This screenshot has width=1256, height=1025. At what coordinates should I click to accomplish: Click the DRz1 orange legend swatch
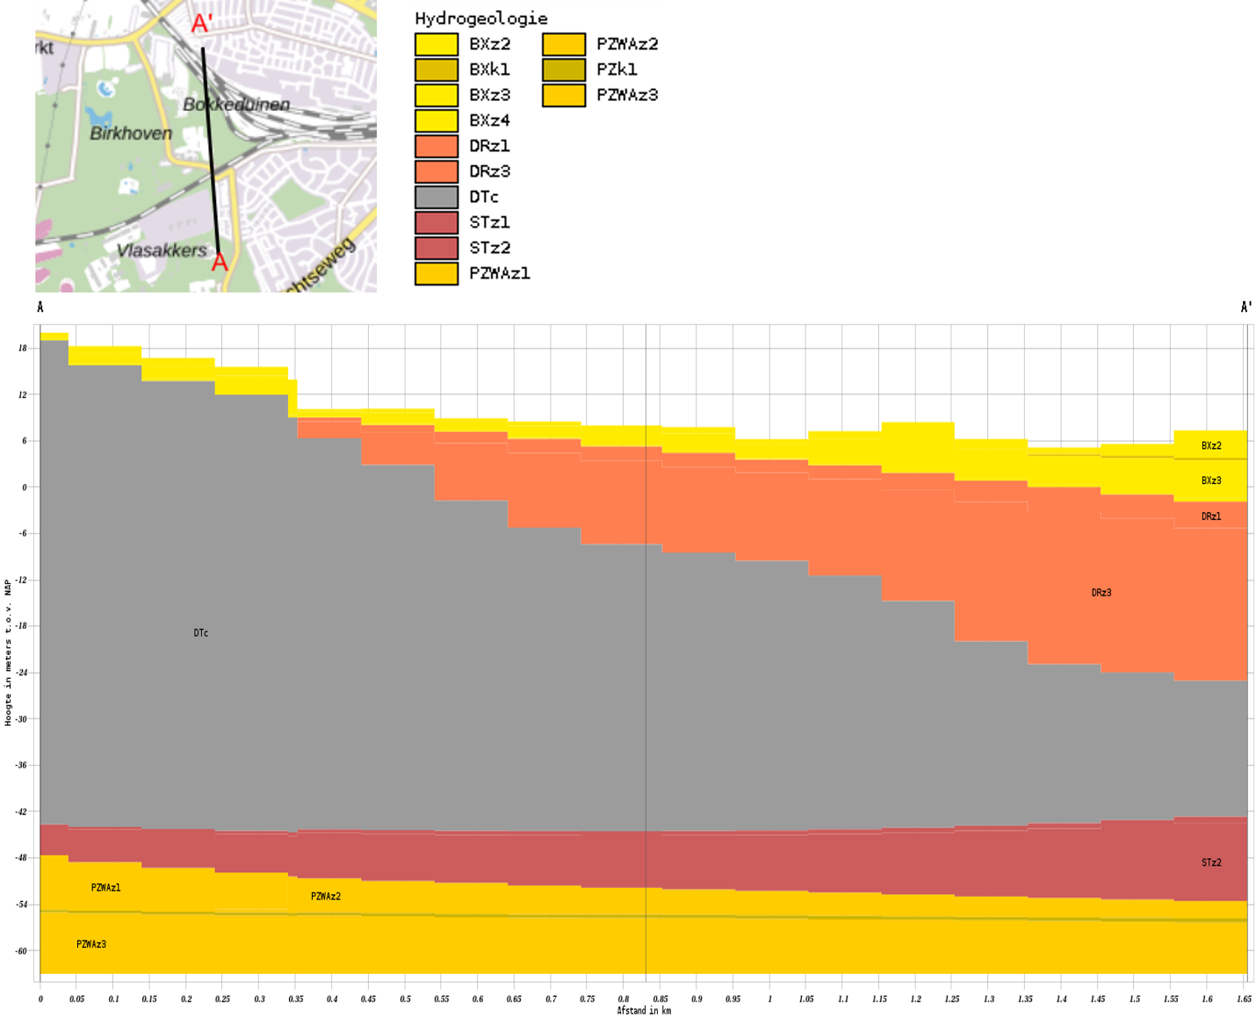437,146
